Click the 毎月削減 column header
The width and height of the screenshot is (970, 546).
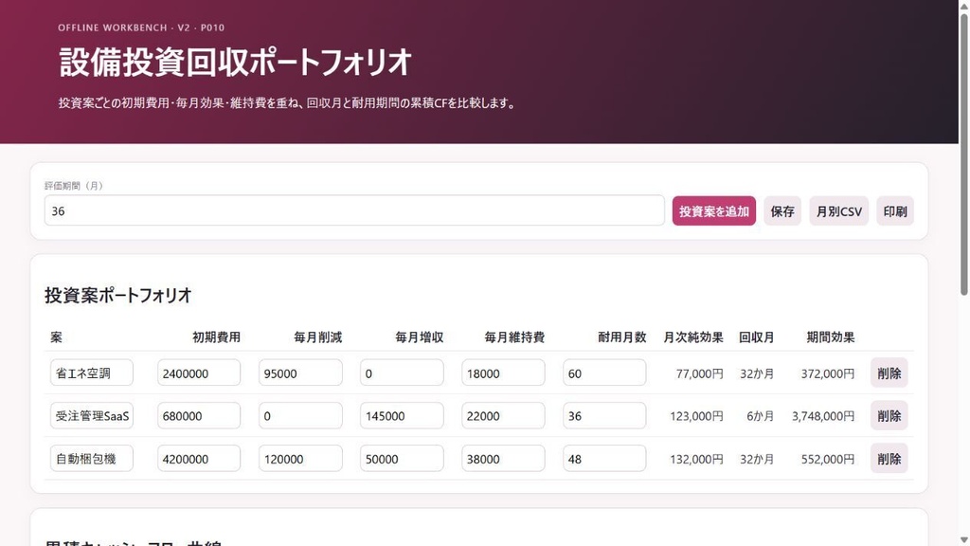(317, 337)
